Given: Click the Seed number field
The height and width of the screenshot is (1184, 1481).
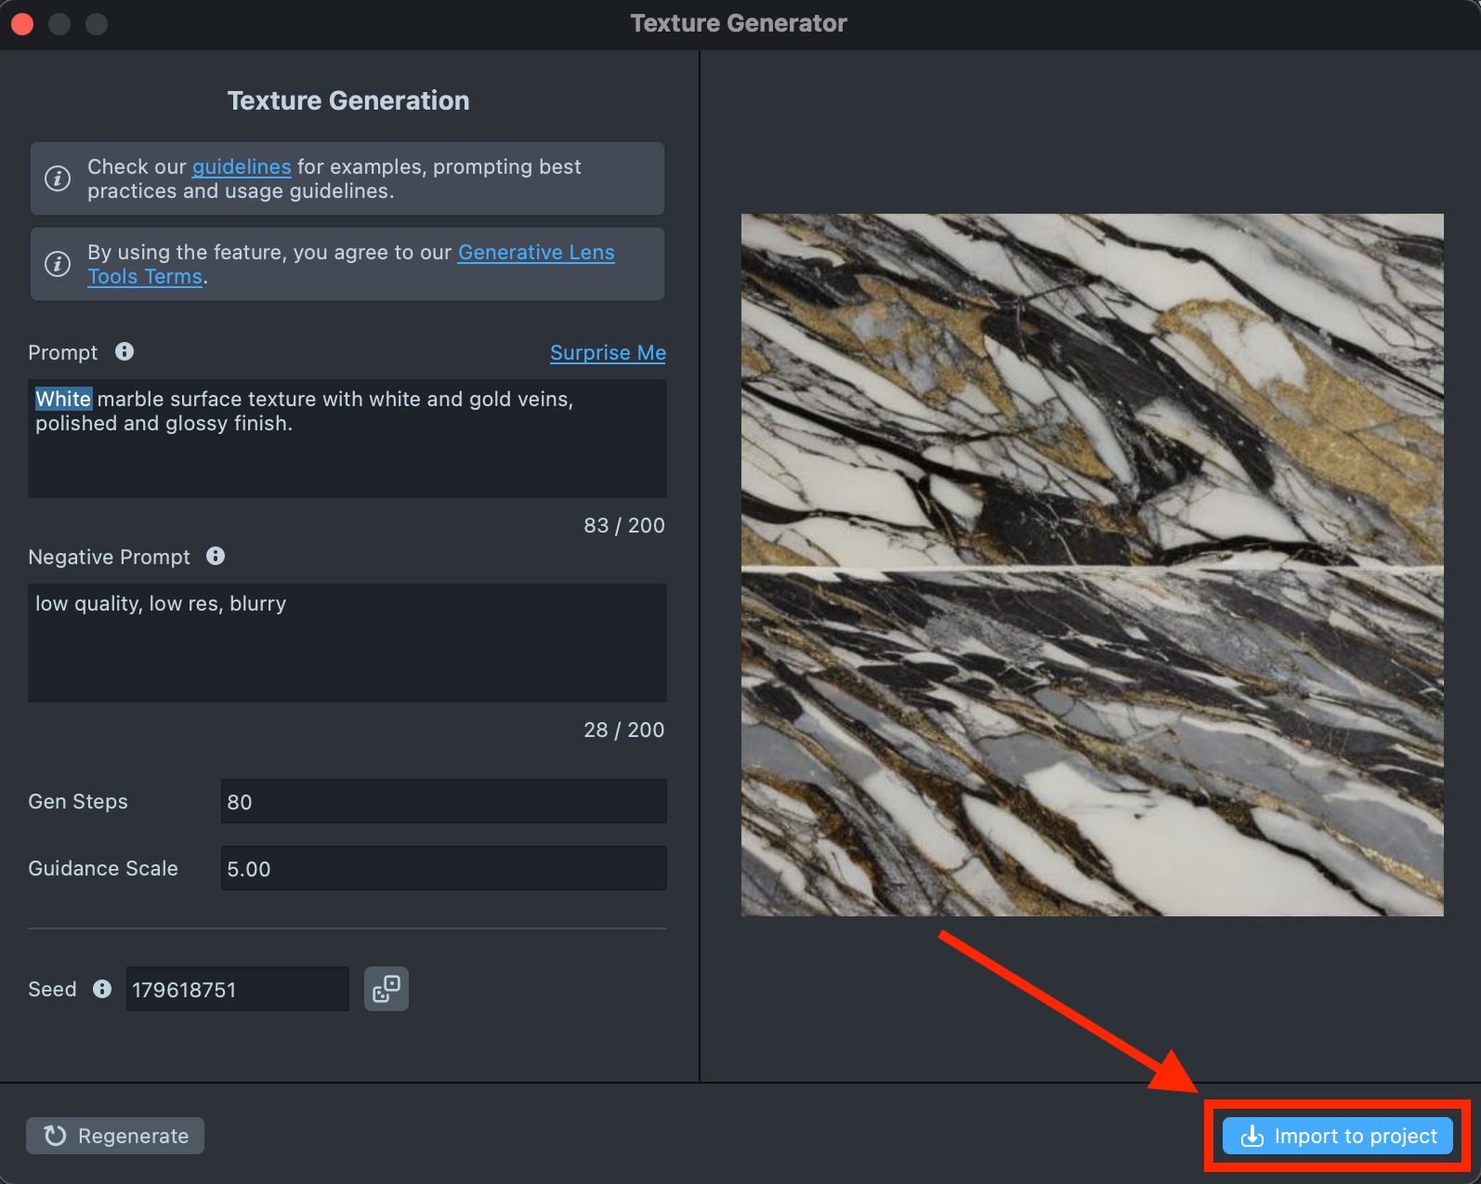Looking at the screenshot, I should pos(237,989).
